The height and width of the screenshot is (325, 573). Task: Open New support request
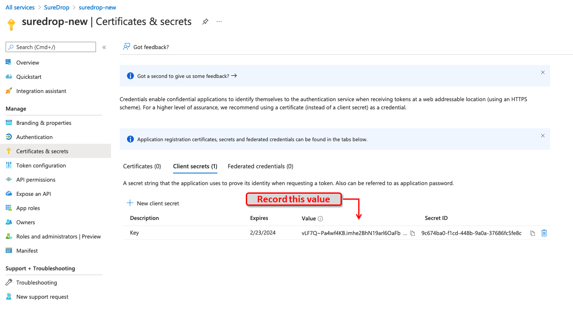pyautogui.click(x=42, y=297)
